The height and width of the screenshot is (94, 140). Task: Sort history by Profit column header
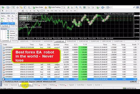coord(134,45)
